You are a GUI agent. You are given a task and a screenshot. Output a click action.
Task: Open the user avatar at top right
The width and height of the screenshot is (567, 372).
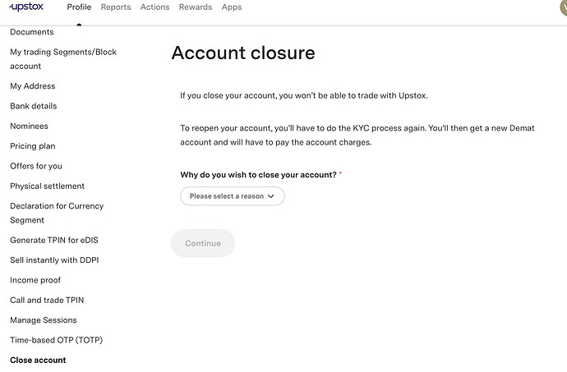(x=562, y=7)
